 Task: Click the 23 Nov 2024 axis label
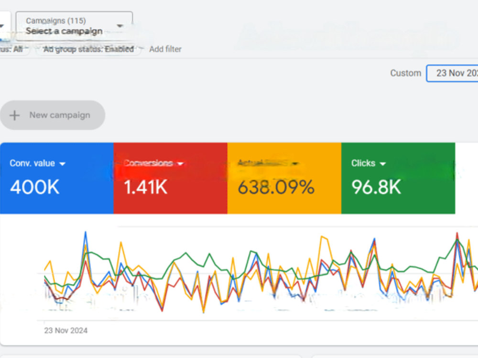tap(66, 330)
